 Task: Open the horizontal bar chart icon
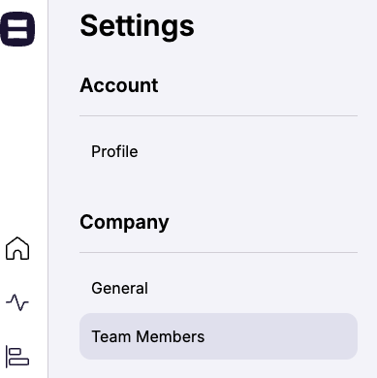(x=17, y=357)
